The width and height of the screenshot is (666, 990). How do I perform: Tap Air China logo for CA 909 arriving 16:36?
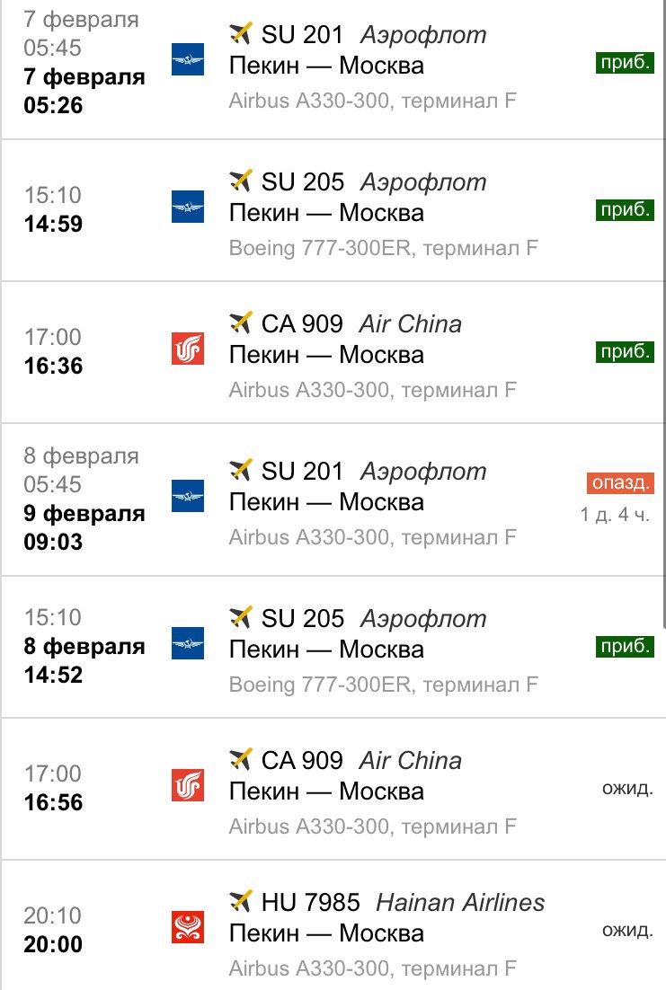pyautogui.click(x=188, y=349)
